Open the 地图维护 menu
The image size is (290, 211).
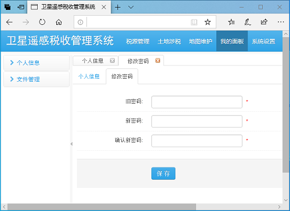point(201,41)
